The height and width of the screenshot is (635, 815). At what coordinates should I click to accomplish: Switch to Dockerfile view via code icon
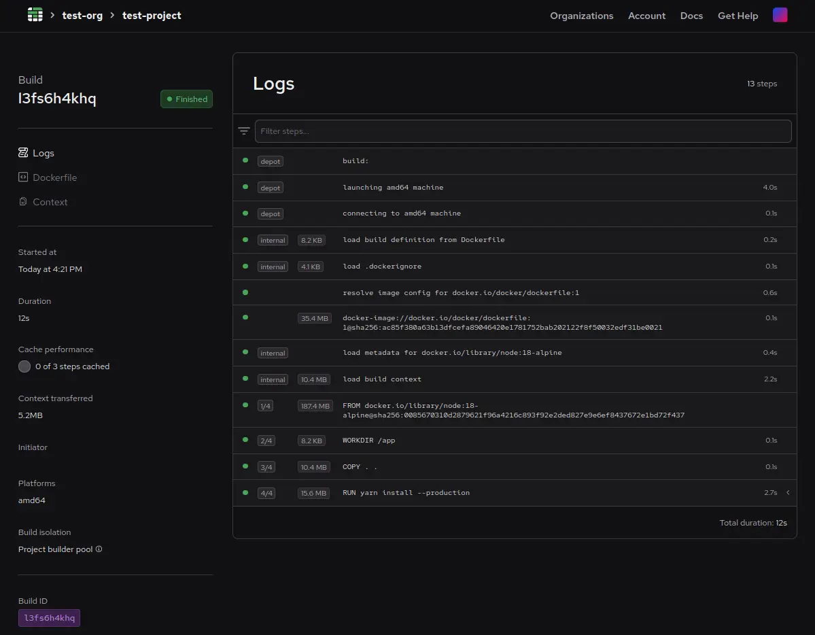(x=23, y=177)
